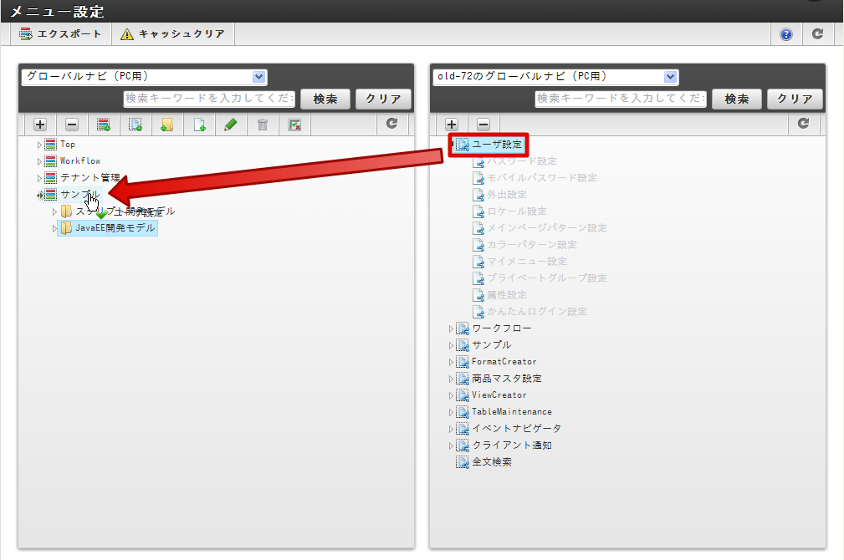844x560 pixels.
Task: Select モバイルパスワード設定 item
Action: point(542,178)
